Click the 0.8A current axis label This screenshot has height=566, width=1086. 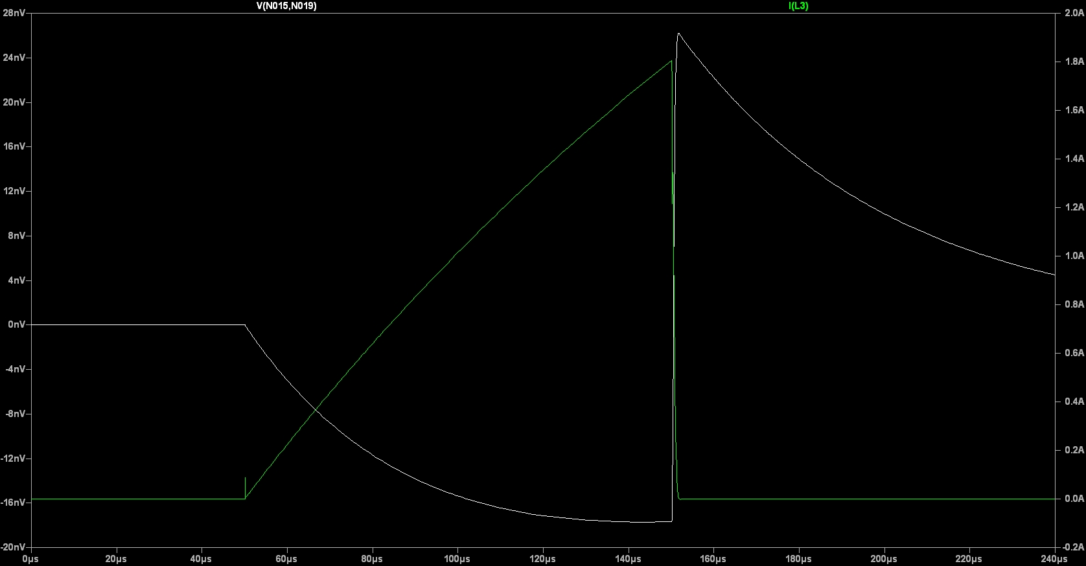pyautogui.click(x=1074, y=304)
